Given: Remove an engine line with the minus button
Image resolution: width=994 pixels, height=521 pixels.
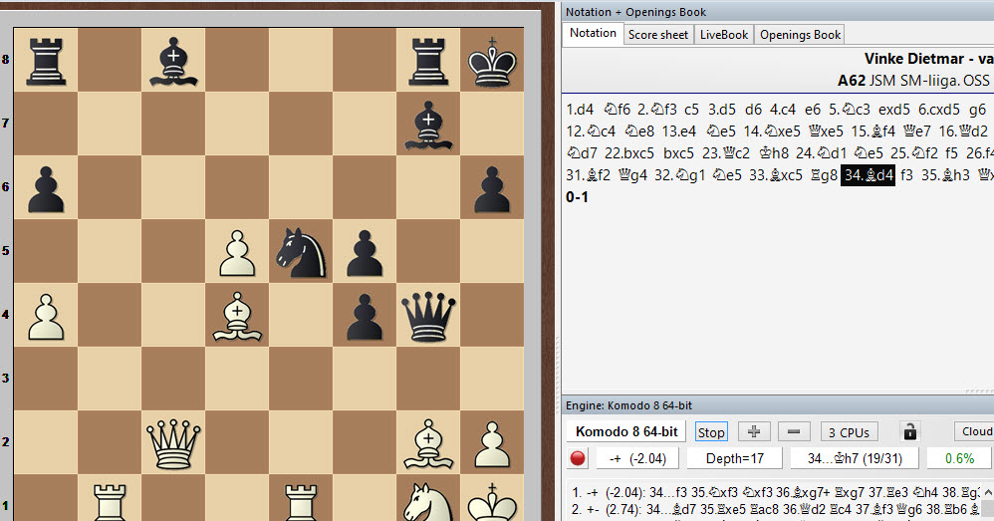Looking at the screenshot, I should click(x=793, y=431).
